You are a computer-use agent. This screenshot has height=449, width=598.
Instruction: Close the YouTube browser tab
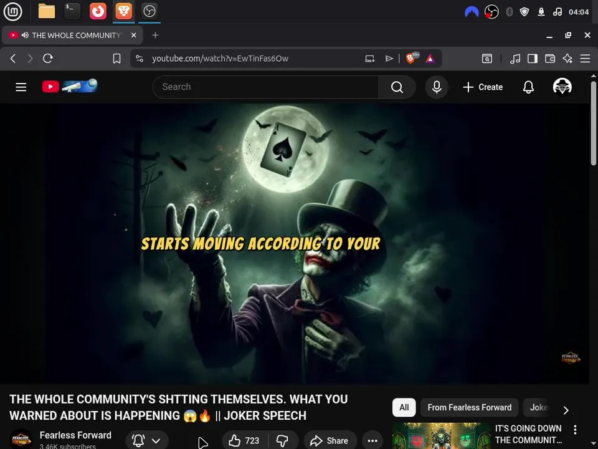tap(133, 35)
